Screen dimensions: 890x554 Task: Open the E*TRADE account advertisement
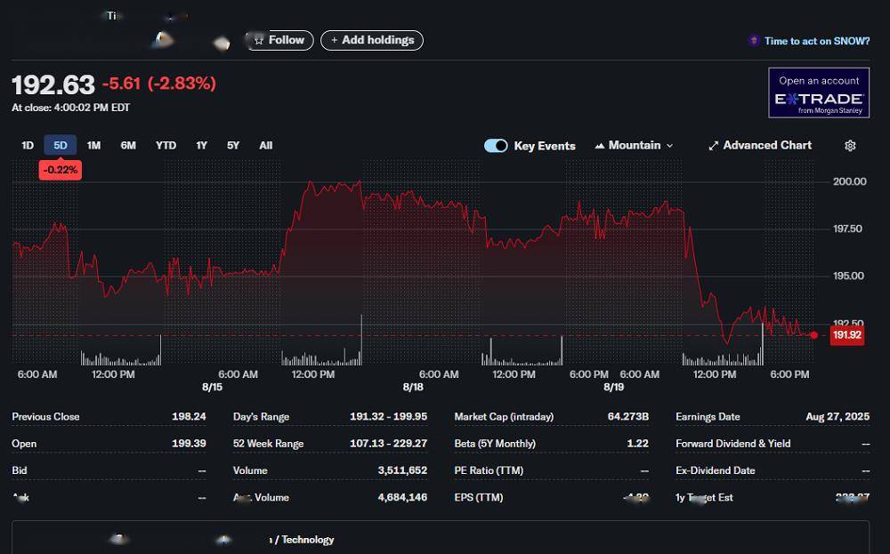[x=819, y=92]
